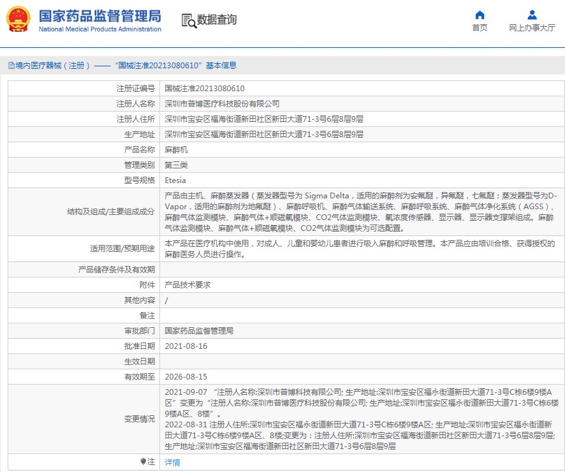Click the 审批部门 label
Viewport: 565px width, 472px height.
140,331
